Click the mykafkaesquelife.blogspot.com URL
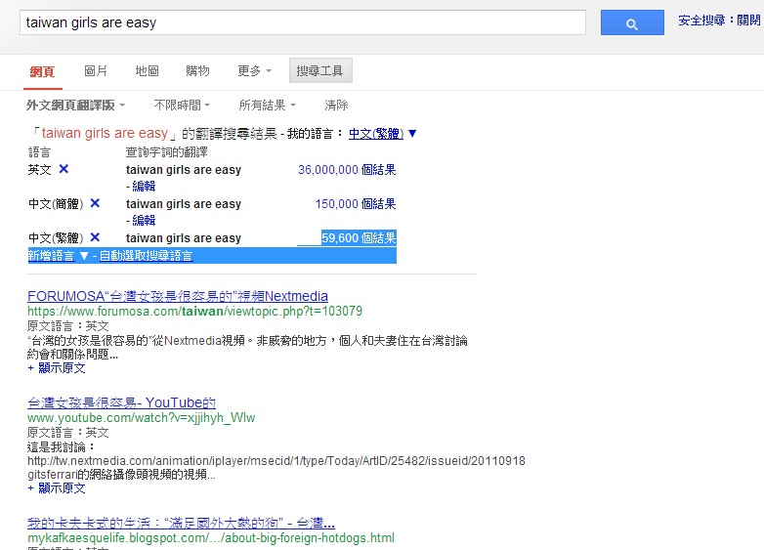The image size is (764, 550). 211,538
